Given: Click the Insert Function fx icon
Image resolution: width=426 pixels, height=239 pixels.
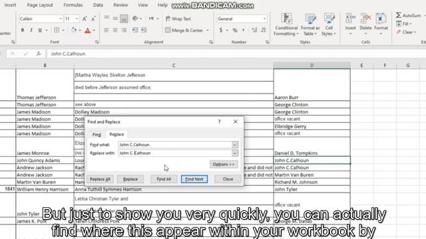Looking at the screenshot, I should [x=39, y=54].
